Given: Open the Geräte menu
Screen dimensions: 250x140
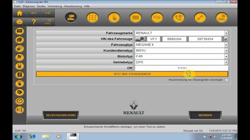Looking at the screenshot, I should 41,6.
